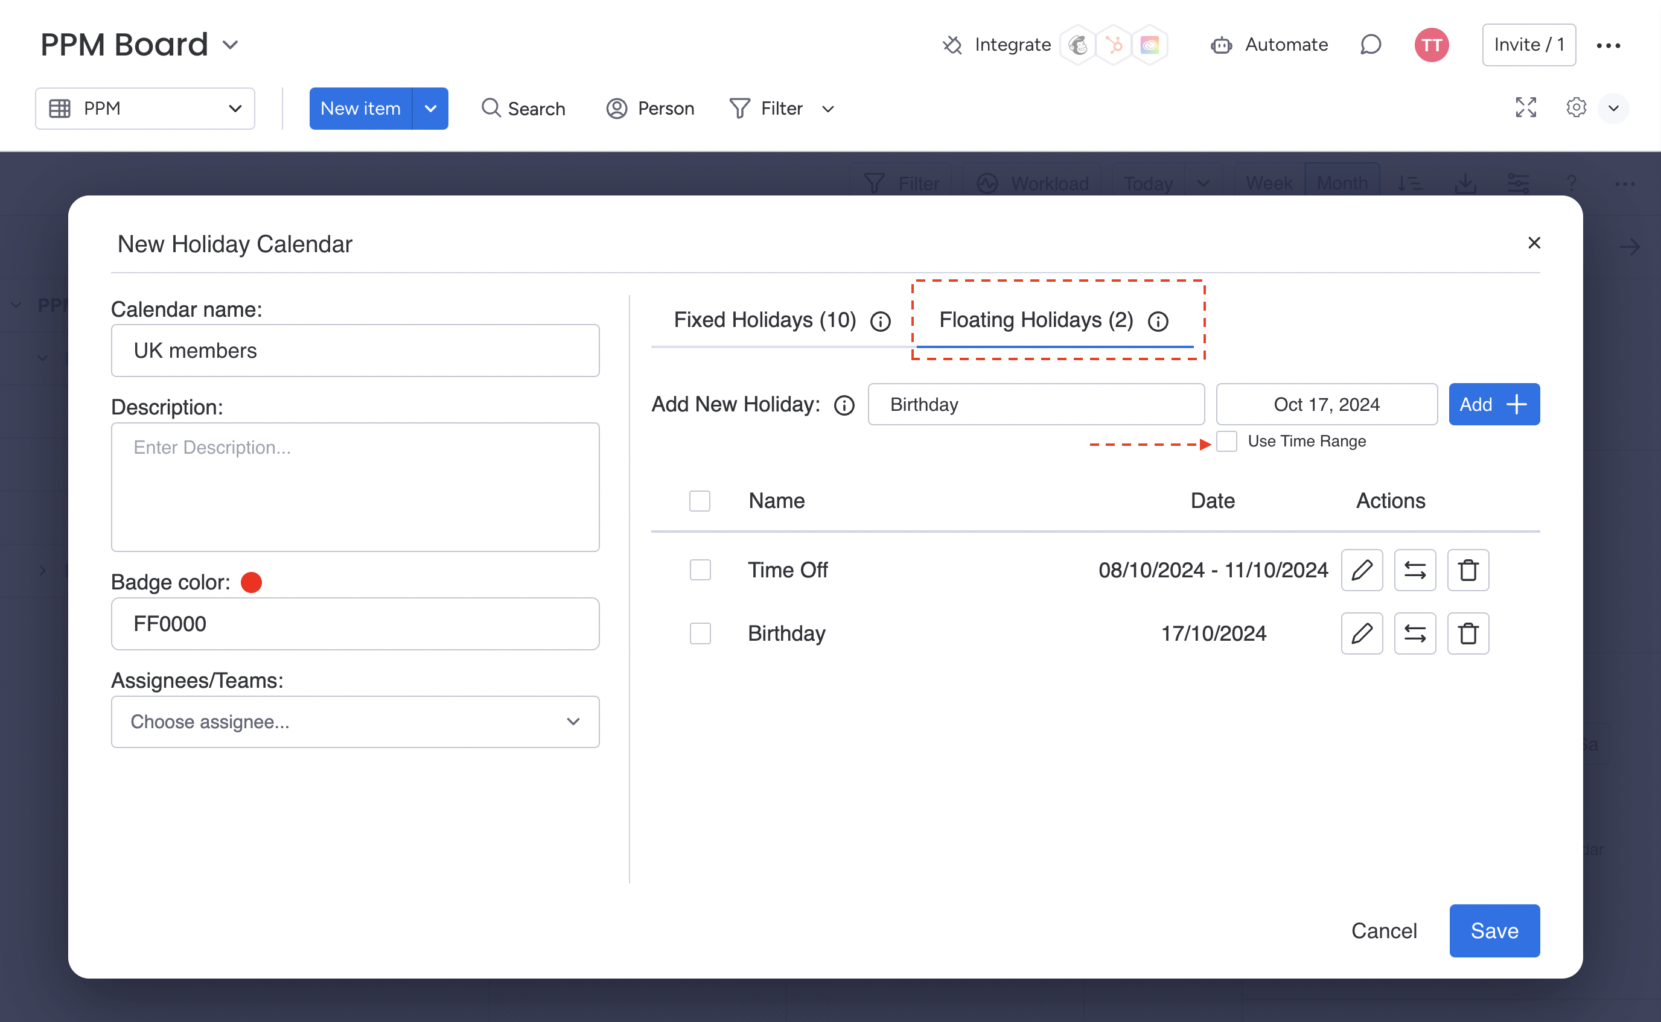The height and width of the screenshot is (1022, 1661).
Task: Open board settings gear icon
Action: pos(1576,107)
